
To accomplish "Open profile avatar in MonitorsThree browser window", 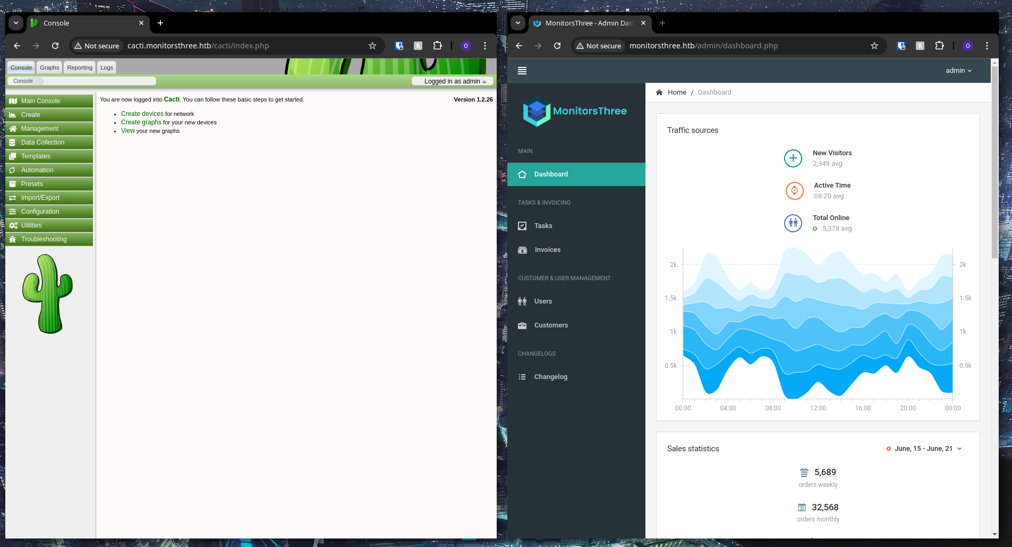I will click(967, 46).
